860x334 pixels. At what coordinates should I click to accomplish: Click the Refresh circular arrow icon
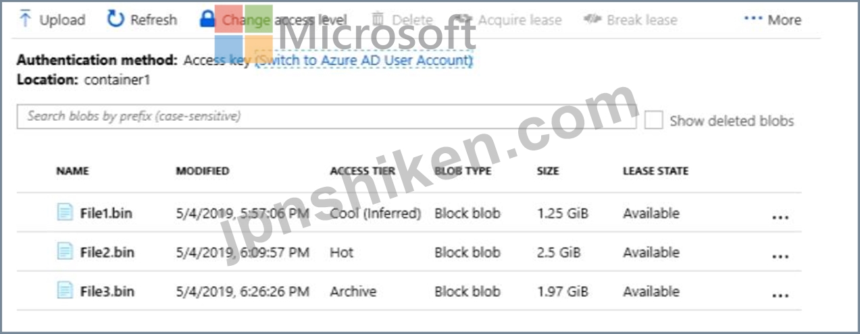point(116,19)
